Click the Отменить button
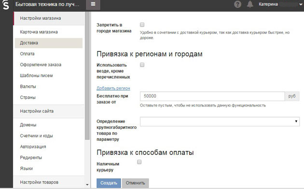The height and width of the screenshot is (189, 304). (135, 183)
